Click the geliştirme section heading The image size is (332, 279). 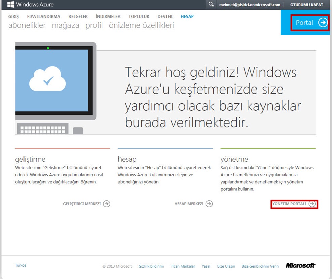tap(30, 159)
